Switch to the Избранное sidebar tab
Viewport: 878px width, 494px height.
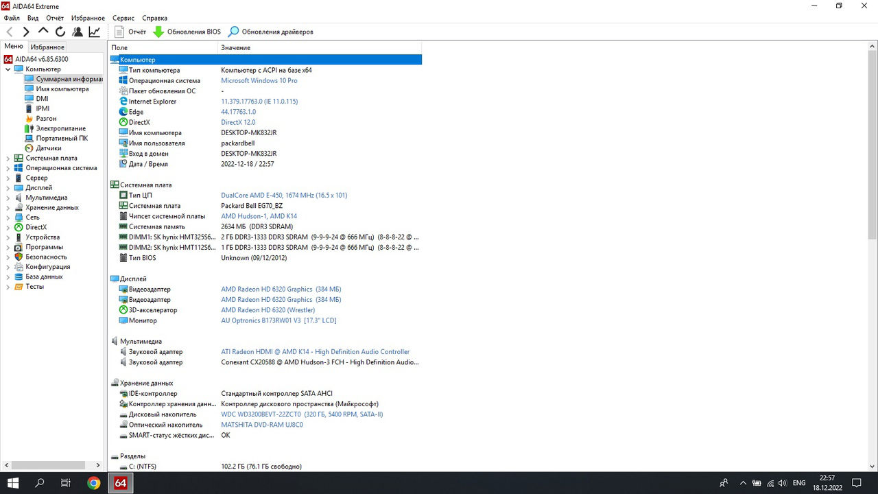(x=47, y=47)
